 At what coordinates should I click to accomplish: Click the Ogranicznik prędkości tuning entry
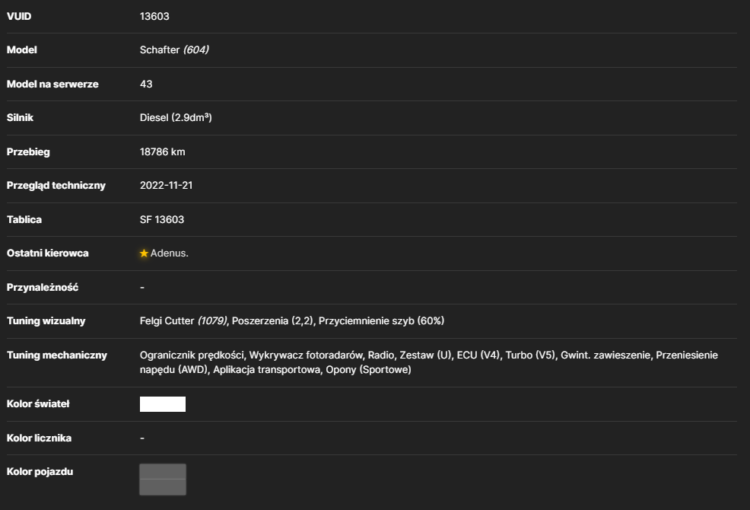pyautogui.click(x=192, y=355)
